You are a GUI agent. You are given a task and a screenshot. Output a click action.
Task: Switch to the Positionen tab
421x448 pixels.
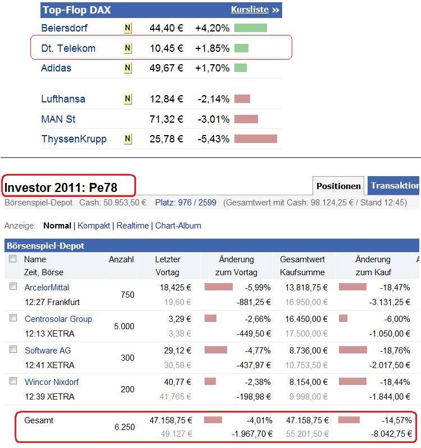338,186
